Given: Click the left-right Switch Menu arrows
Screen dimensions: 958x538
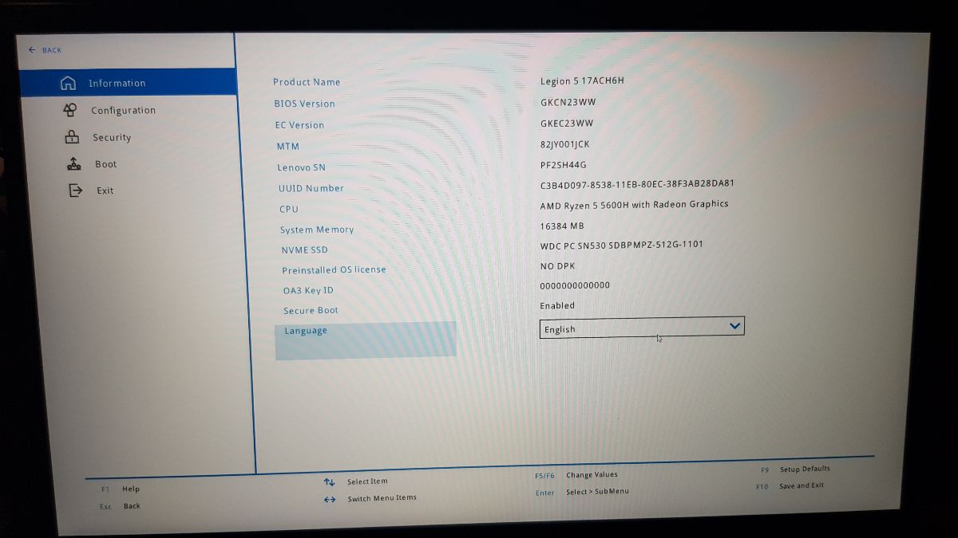Looking at the screenshot, I should click(330, 499).
